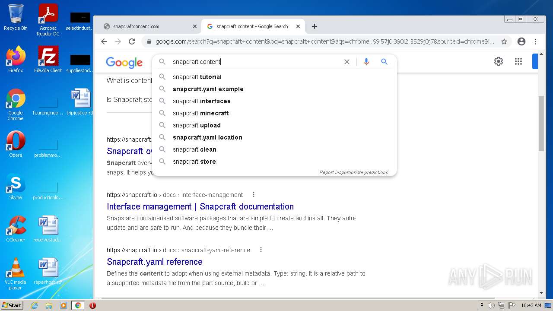Open the Chrome profile avatar menu
Image resolution: width=553 pixels, height=311 pixels.
[x=521, y=41]
